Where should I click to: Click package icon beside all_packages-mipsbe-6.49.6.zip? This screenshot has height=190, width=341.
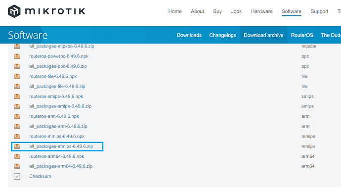click(17, 46)
